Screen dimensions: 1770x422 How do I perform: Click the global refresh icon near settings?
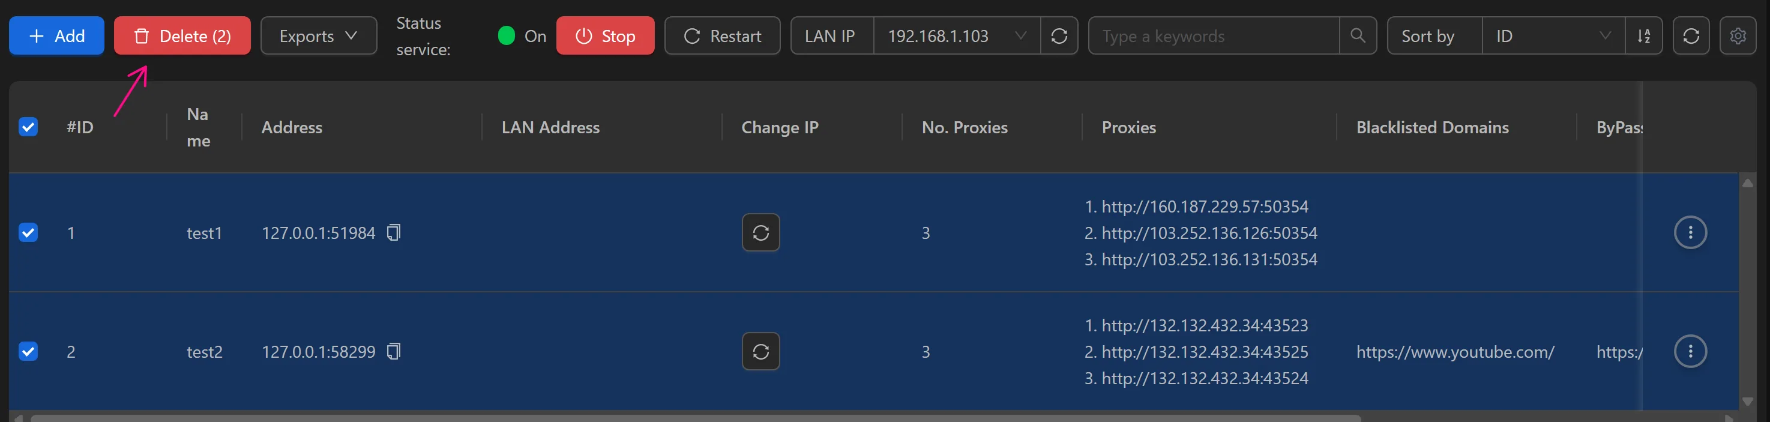pos(1691,36)
